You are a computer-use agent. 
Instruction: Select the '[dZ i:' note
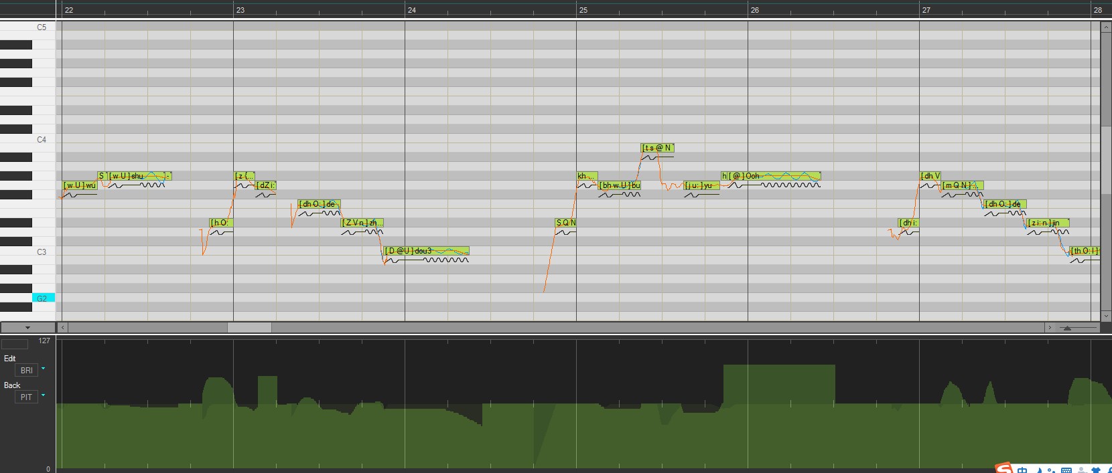[x=266, y=185]
